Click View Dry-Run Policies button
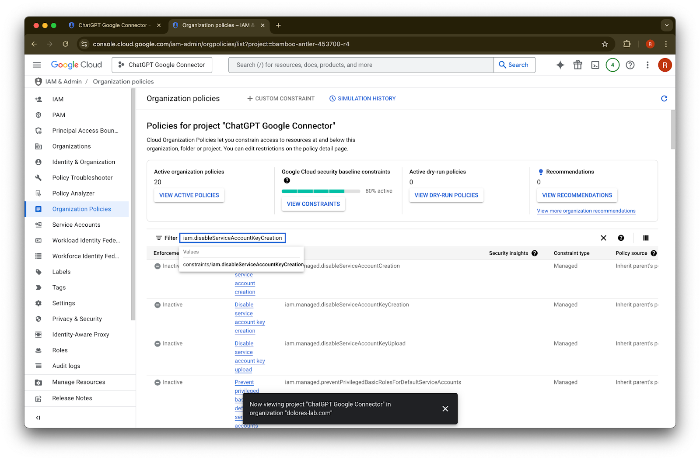This screenshot has width=700, height=460. pos(446,195)
